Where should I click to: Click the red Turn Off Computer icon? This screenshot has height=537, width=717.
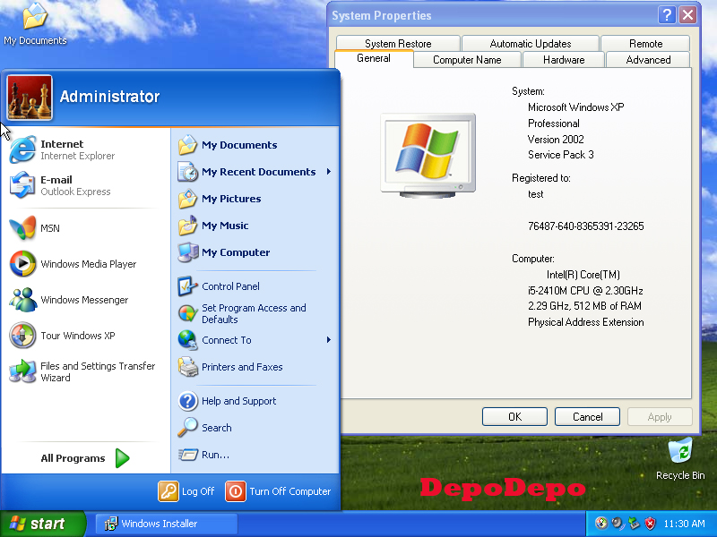(236, 491)
